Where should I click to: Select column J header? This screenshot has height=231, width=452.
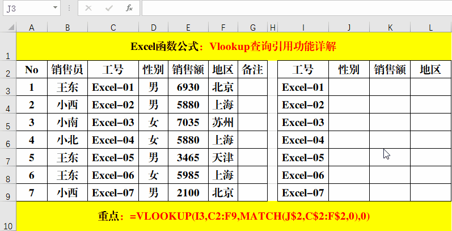[x=349, y=28]
